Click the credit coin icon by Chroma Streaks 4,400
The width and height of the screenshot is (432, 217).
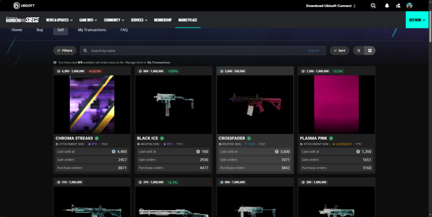pyautogui.click(x=114, y=152)
